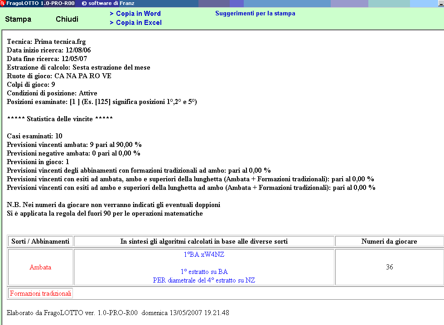444x325 pixels.
Task: Click the Formazioni tradizionali cell
Action: tap(40, 293)
